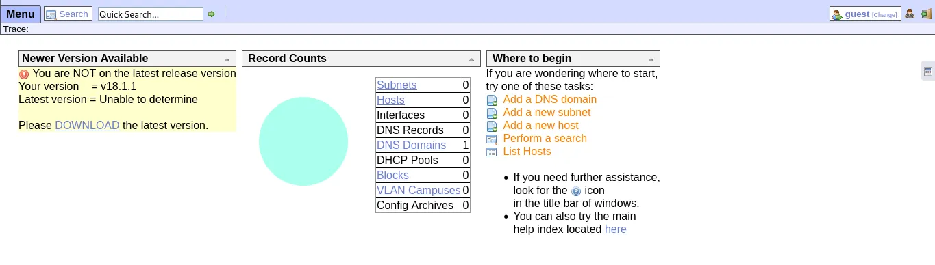Choose the Add a new subnet task
This screenshot has width=935, height=265.
pyautogui.click(x=547, y=112)
